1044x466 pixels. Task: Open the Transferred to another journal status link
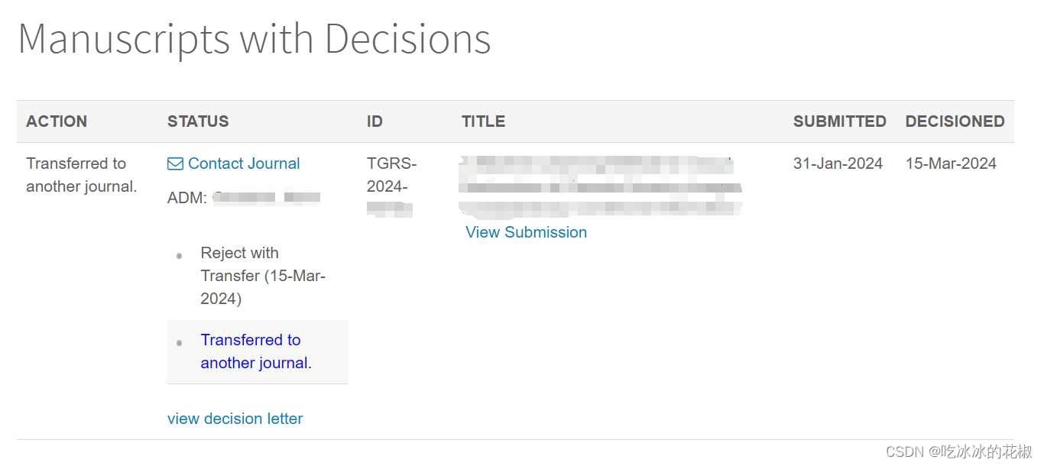pos(251,351)
